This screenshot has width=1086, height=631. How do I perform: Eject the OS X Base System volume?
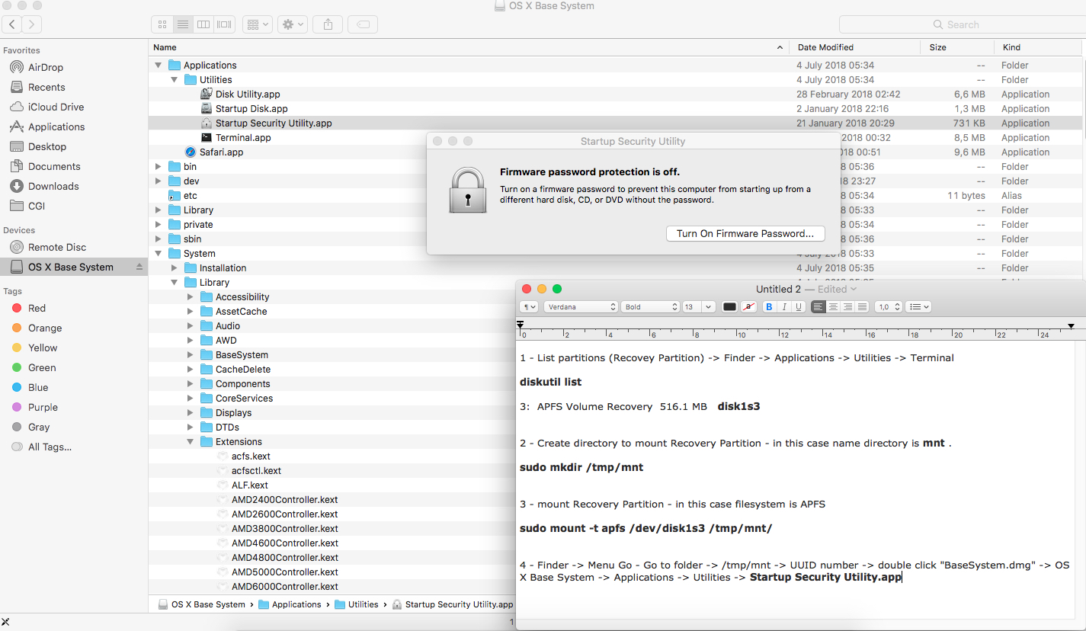139,267
